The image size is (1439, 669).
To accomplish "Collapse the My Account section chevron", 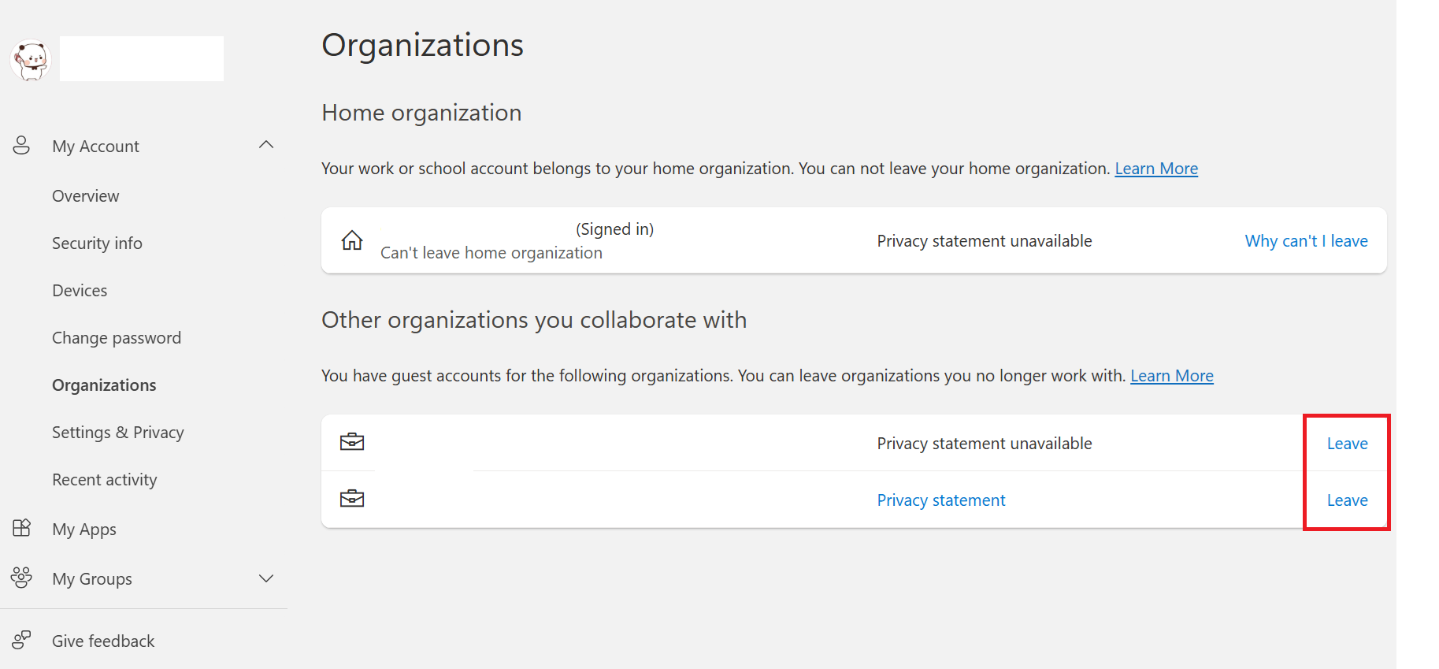I will (x=266, y=145).
